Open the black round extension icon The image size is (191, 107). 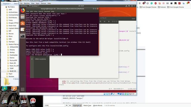(171, 3)
